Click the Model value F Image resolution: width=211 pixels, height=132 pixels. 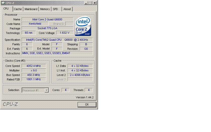point(57,44)
